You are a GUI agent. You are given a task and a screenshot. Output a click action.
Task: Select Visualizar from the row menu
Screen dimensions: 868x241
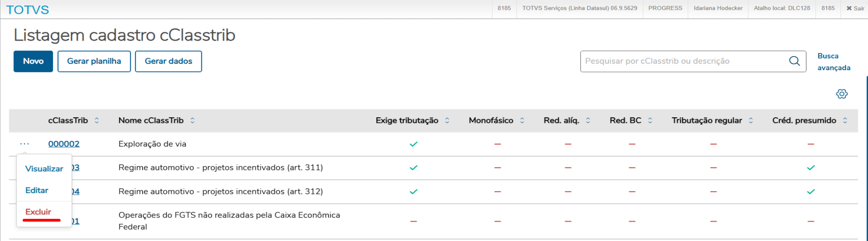pos(44,169)
